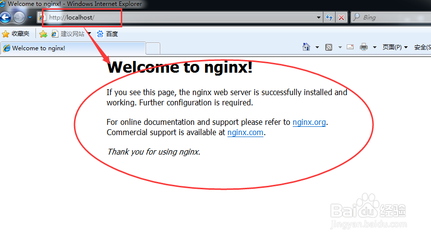Open the 百度 favorites link
This screenshot has height=239, width=431.
(107, 34)
